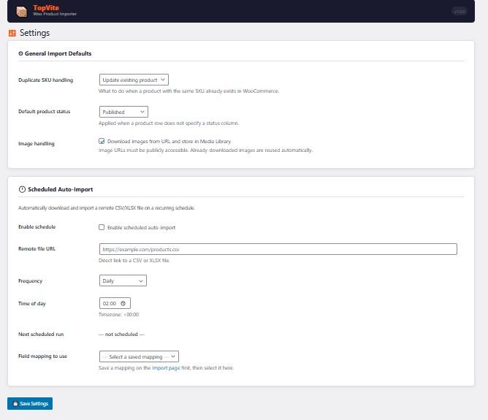Screen dimensions: 488x420
Task: Click the General Import Defaults section heading
Action: pos(58,54)
